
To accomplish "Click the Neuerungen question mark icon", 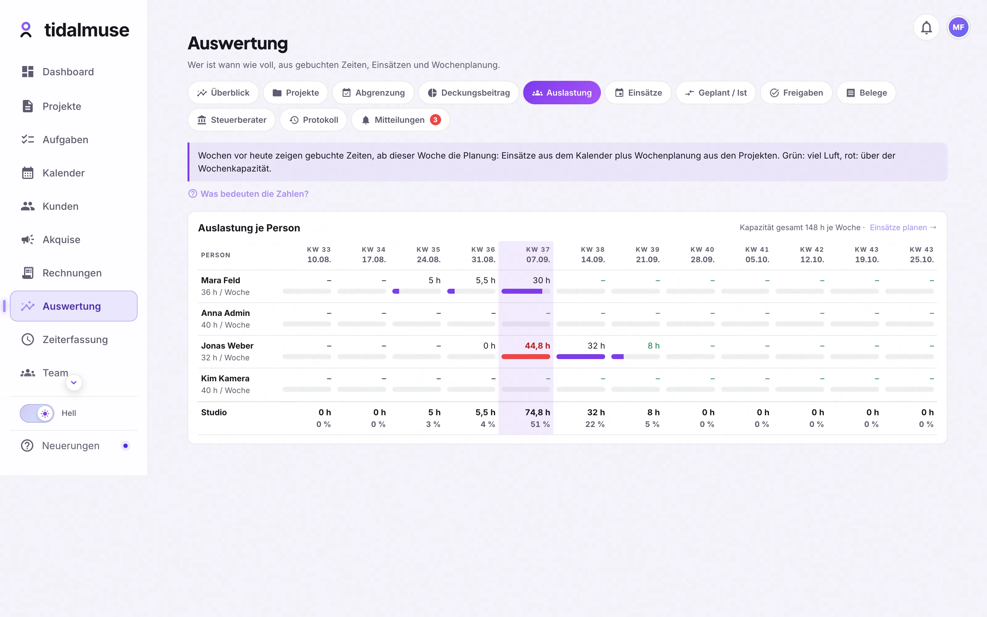I will point(27,445).
